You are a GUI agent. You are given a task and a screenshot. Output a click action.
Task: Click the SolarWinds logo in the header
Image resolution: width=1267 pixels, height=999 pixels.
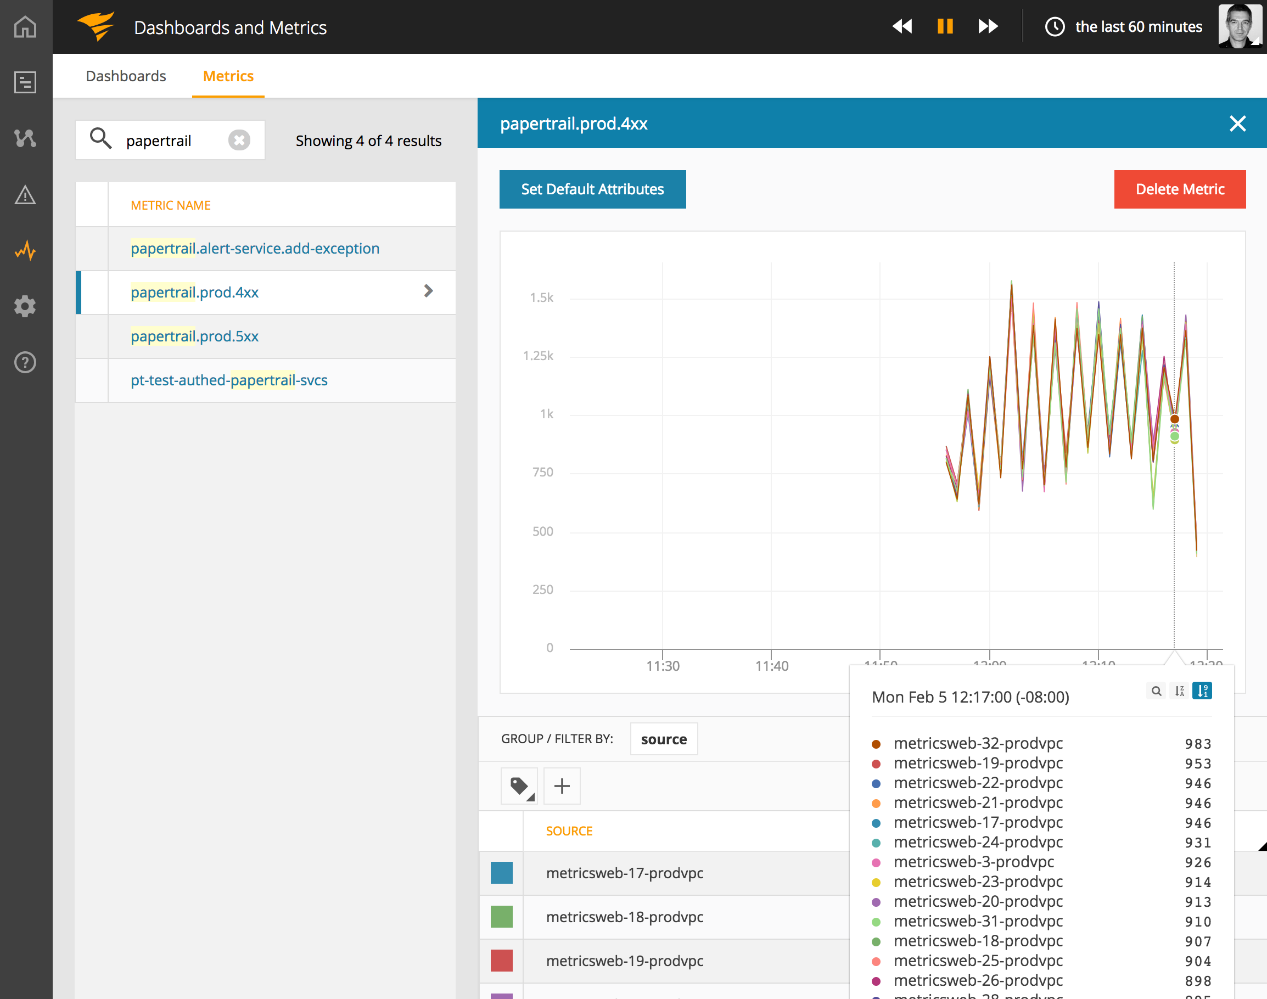pyautogui.click(x=97, y=26)
